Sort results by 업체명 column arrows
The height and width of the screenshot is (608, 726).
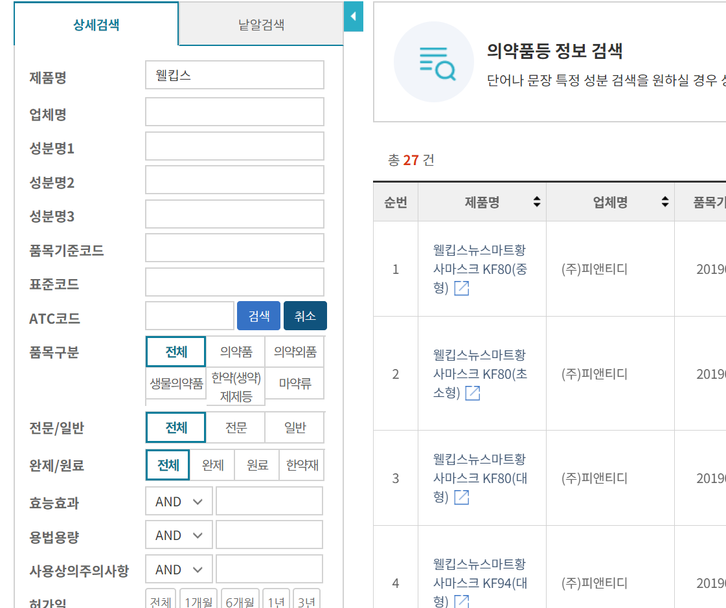pos(665,201)
